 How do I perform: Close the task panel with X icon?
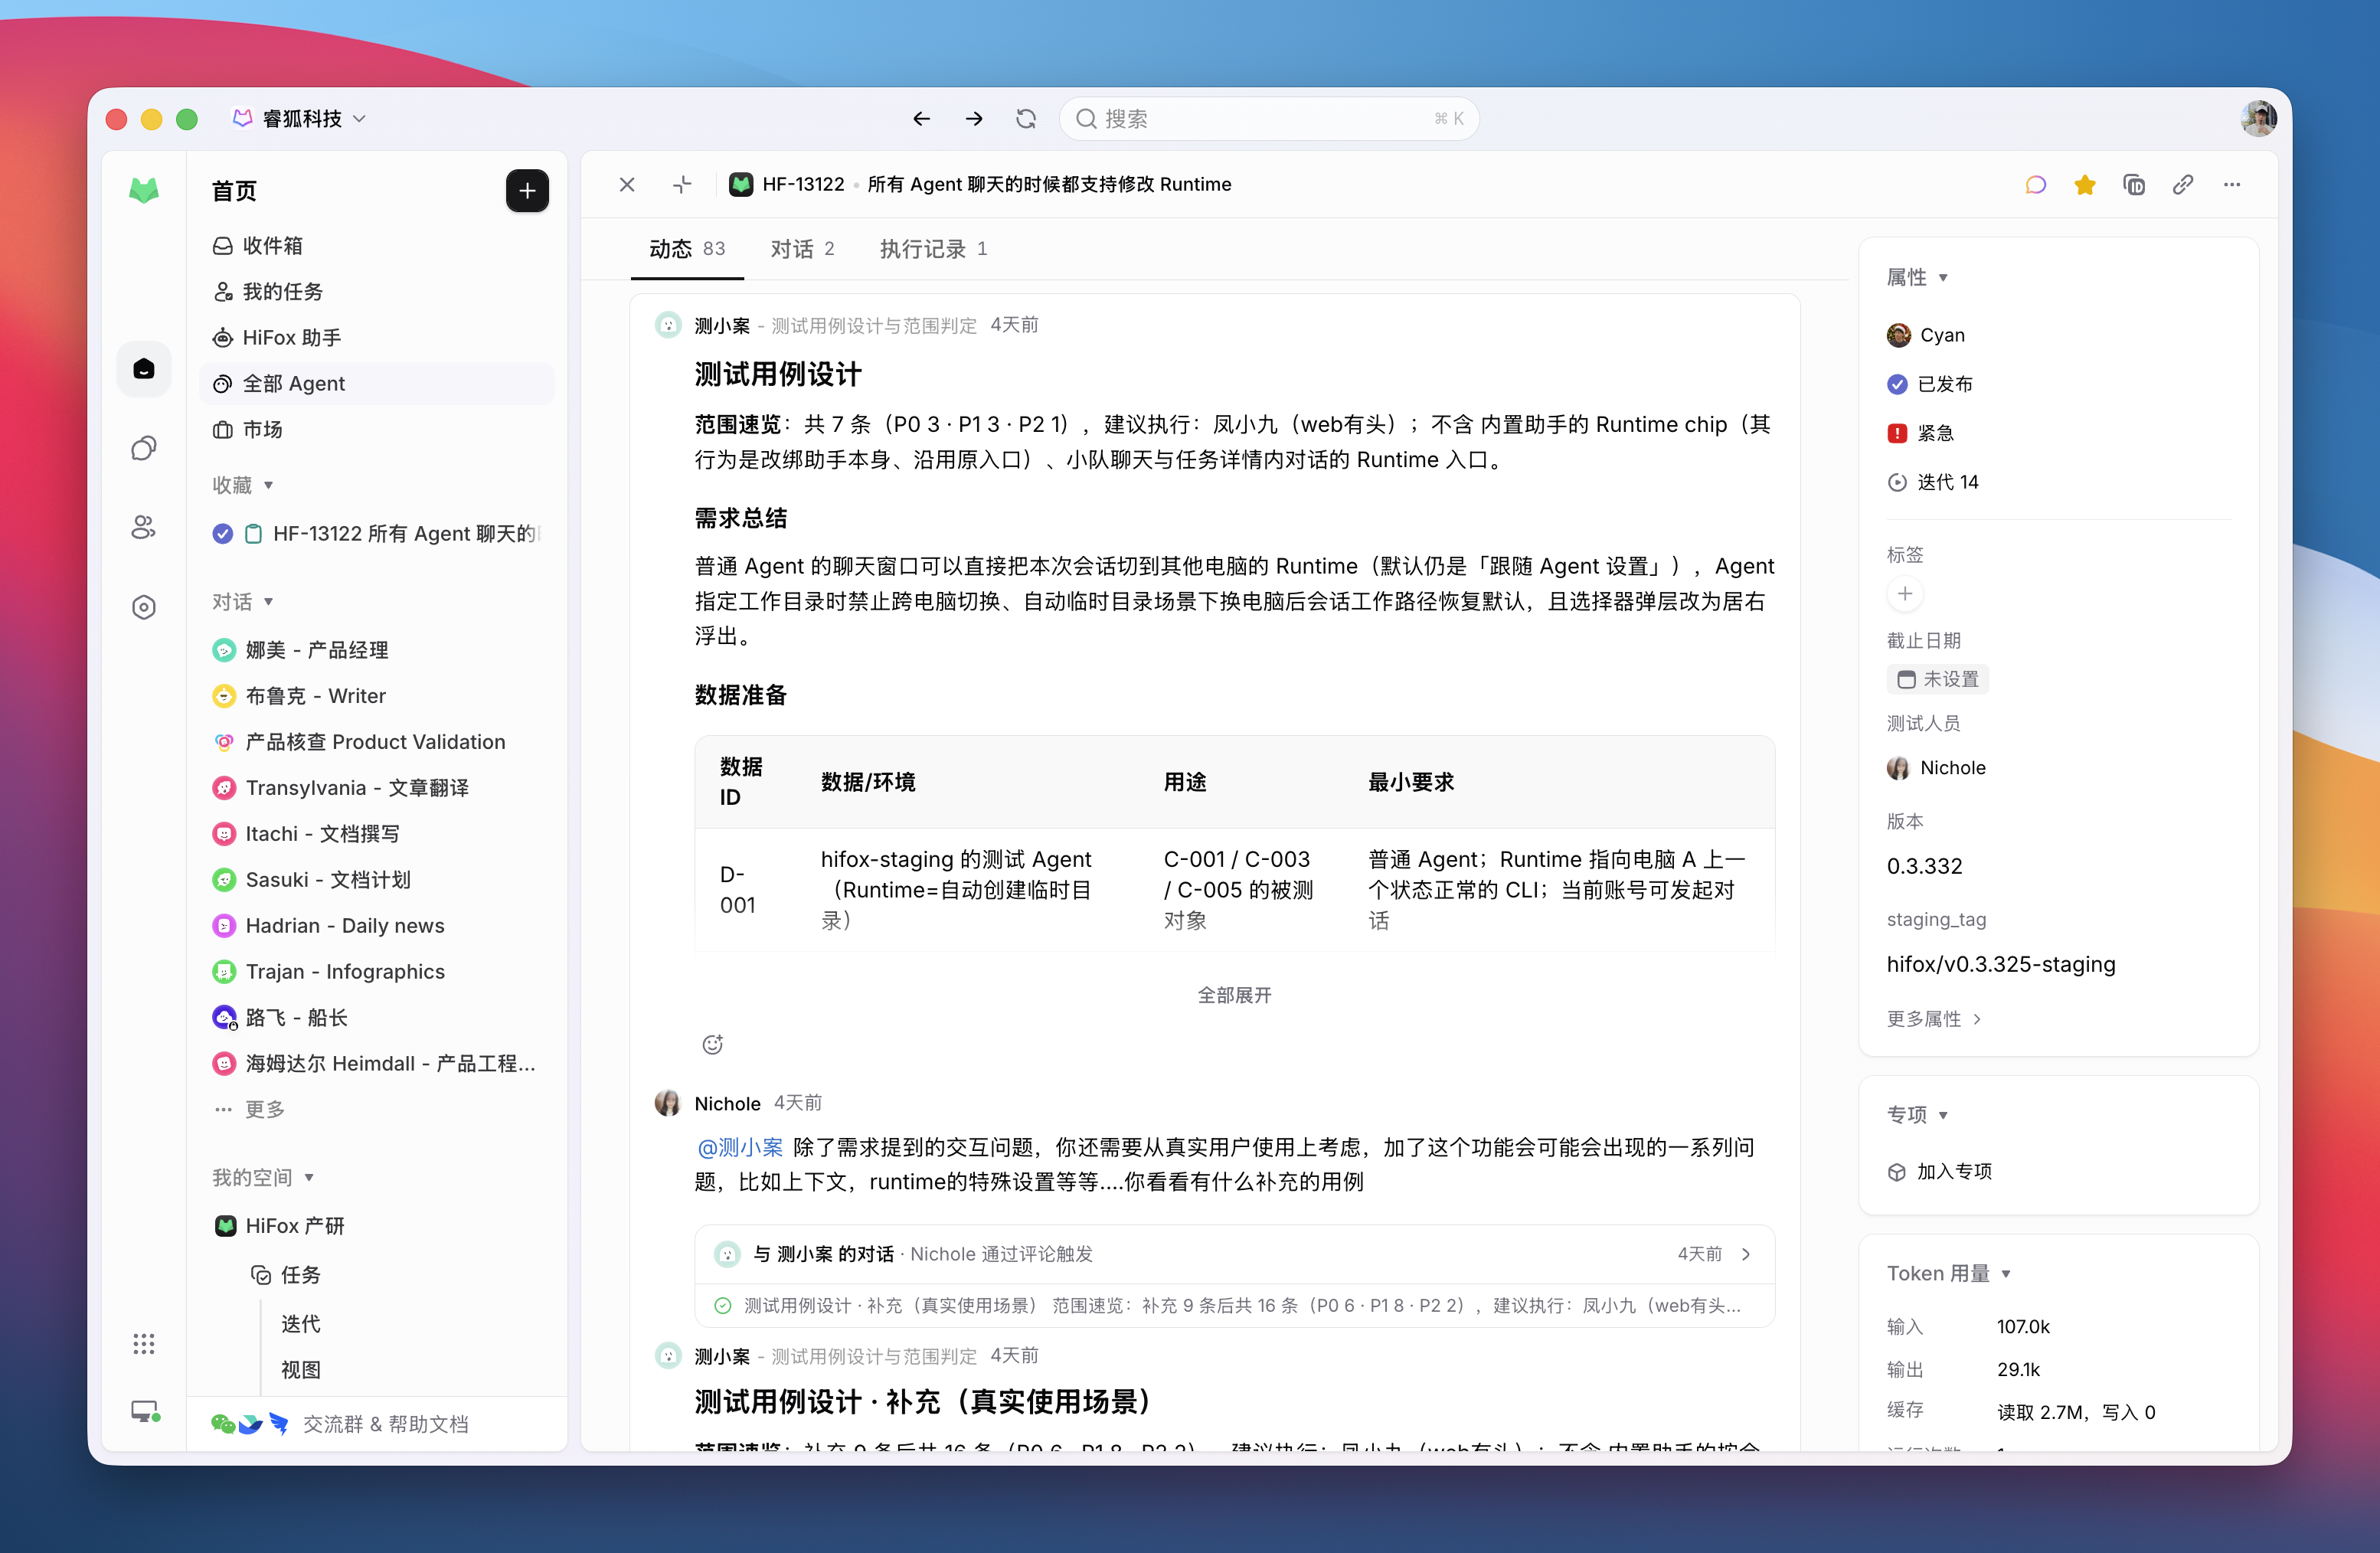click(627, 185)
